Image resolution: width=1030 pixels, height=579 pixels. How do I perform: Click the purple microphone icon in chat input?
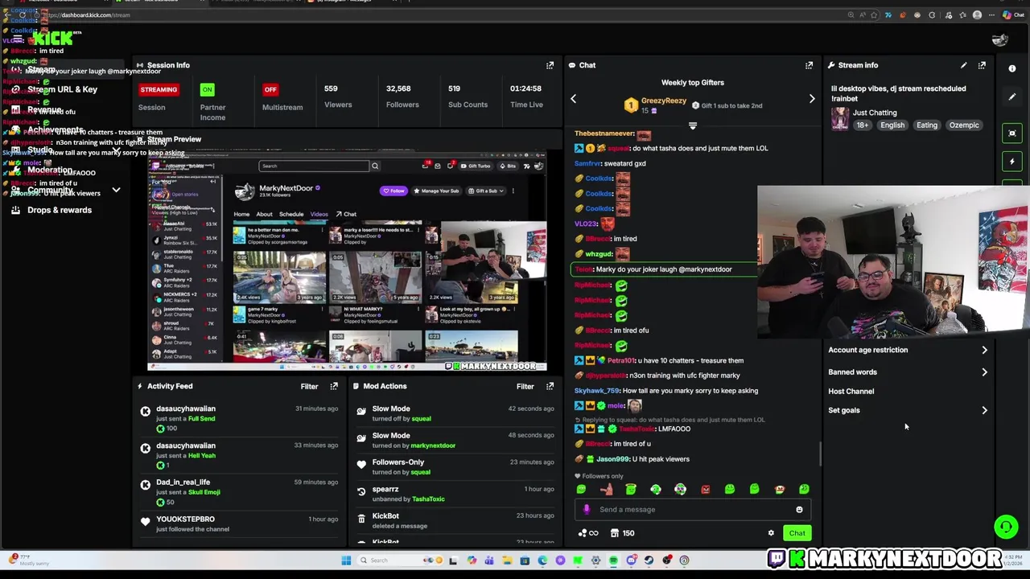click(587, 509)
